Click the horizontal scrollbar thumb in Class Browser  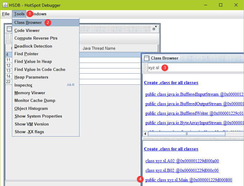[187, 134]
